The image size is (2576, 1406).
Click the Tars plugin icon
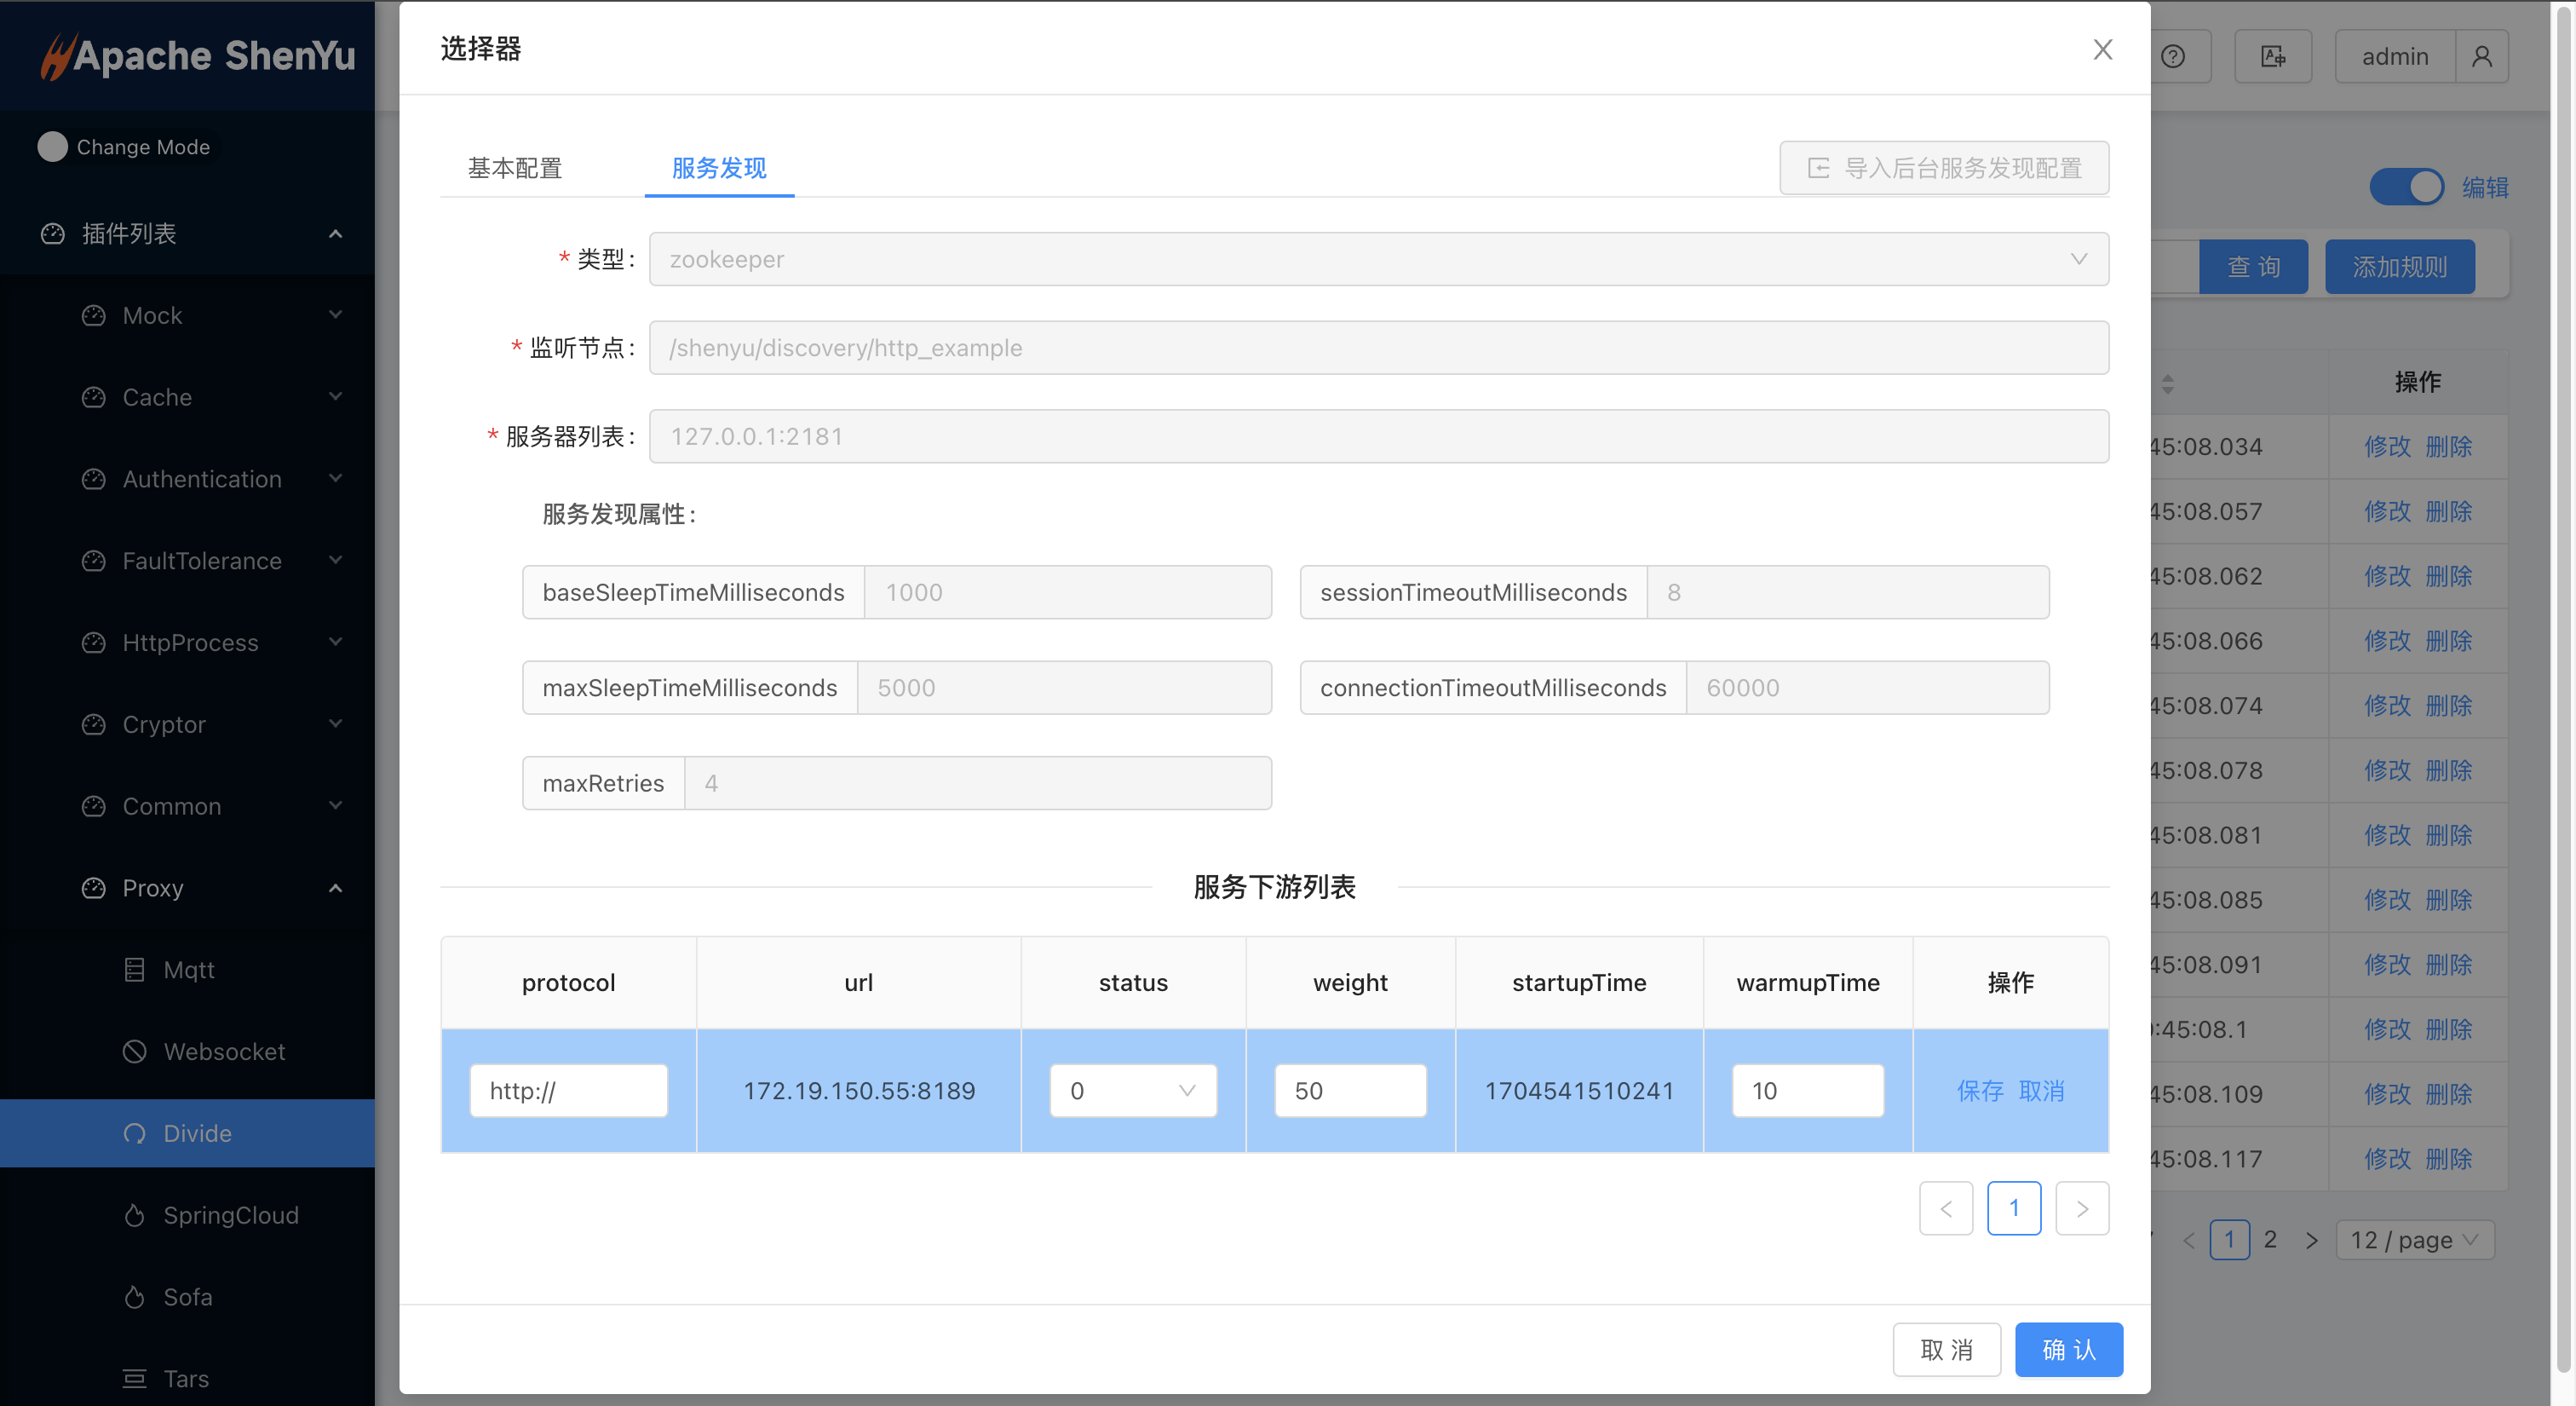tap(134, 1378)
